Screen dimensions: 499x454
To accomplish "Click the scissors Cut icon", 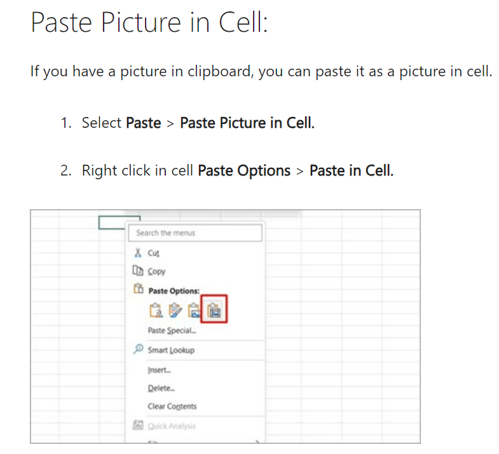I will (137, 253).
